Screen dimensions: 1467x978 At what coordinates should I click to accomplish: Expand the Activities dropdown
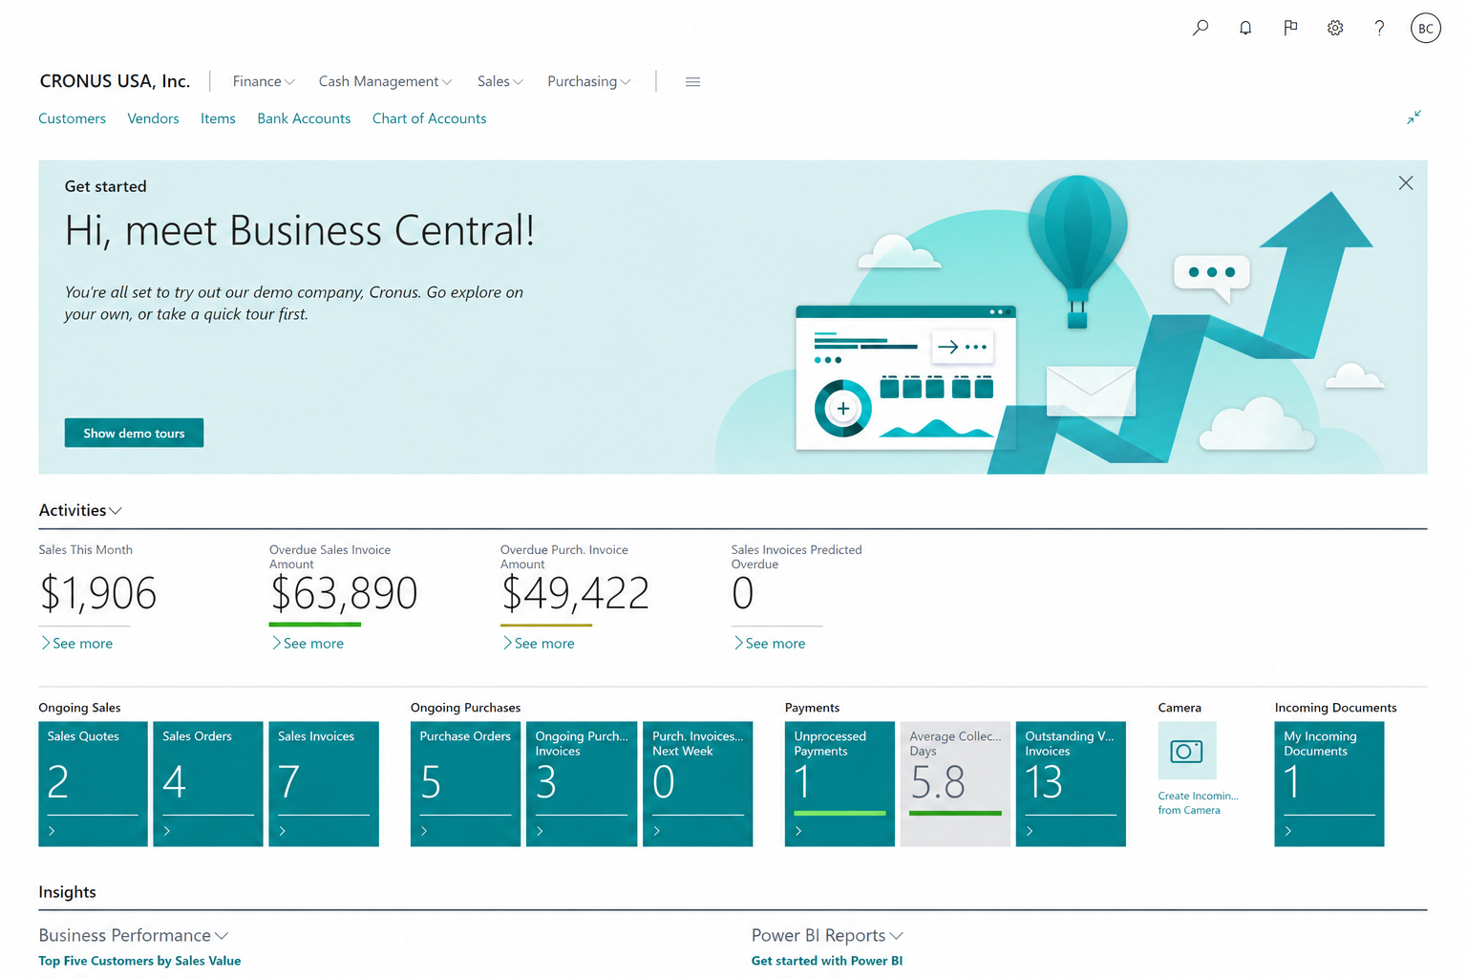point(80,510)
